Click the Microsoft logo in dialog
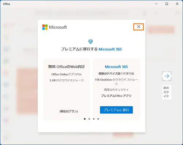The image size is (183, 145). [55, 27]
